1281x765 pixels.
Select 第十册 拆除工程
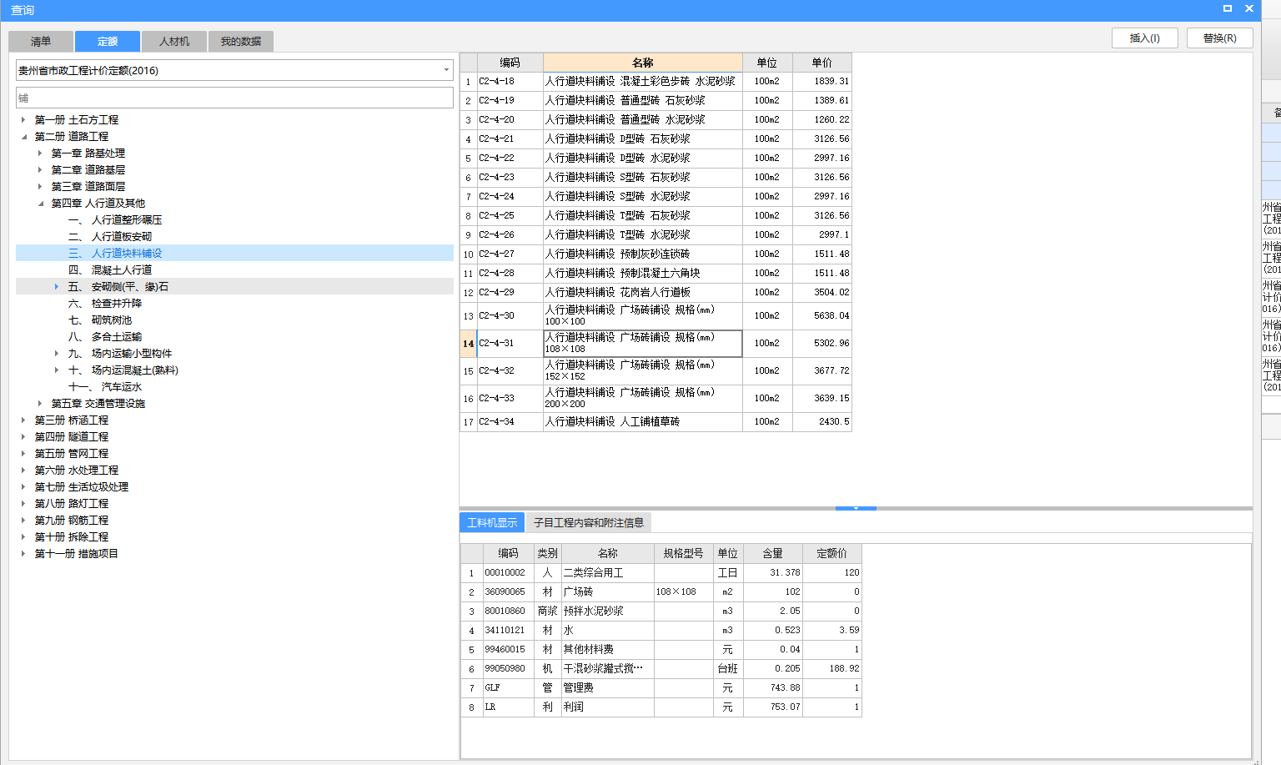pyautogui.click(x=72, y=536)
